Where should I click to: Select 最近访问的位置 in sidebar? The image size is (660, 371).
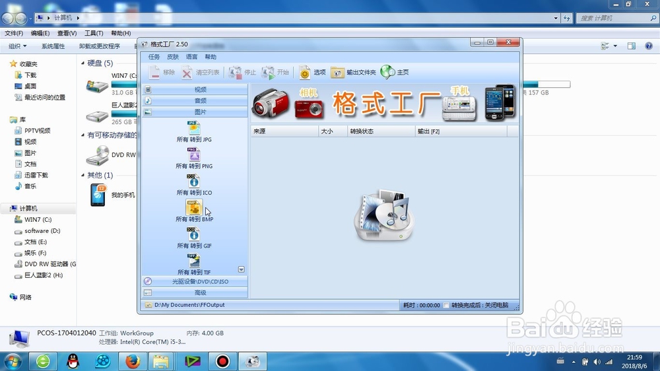click(45, 97)
